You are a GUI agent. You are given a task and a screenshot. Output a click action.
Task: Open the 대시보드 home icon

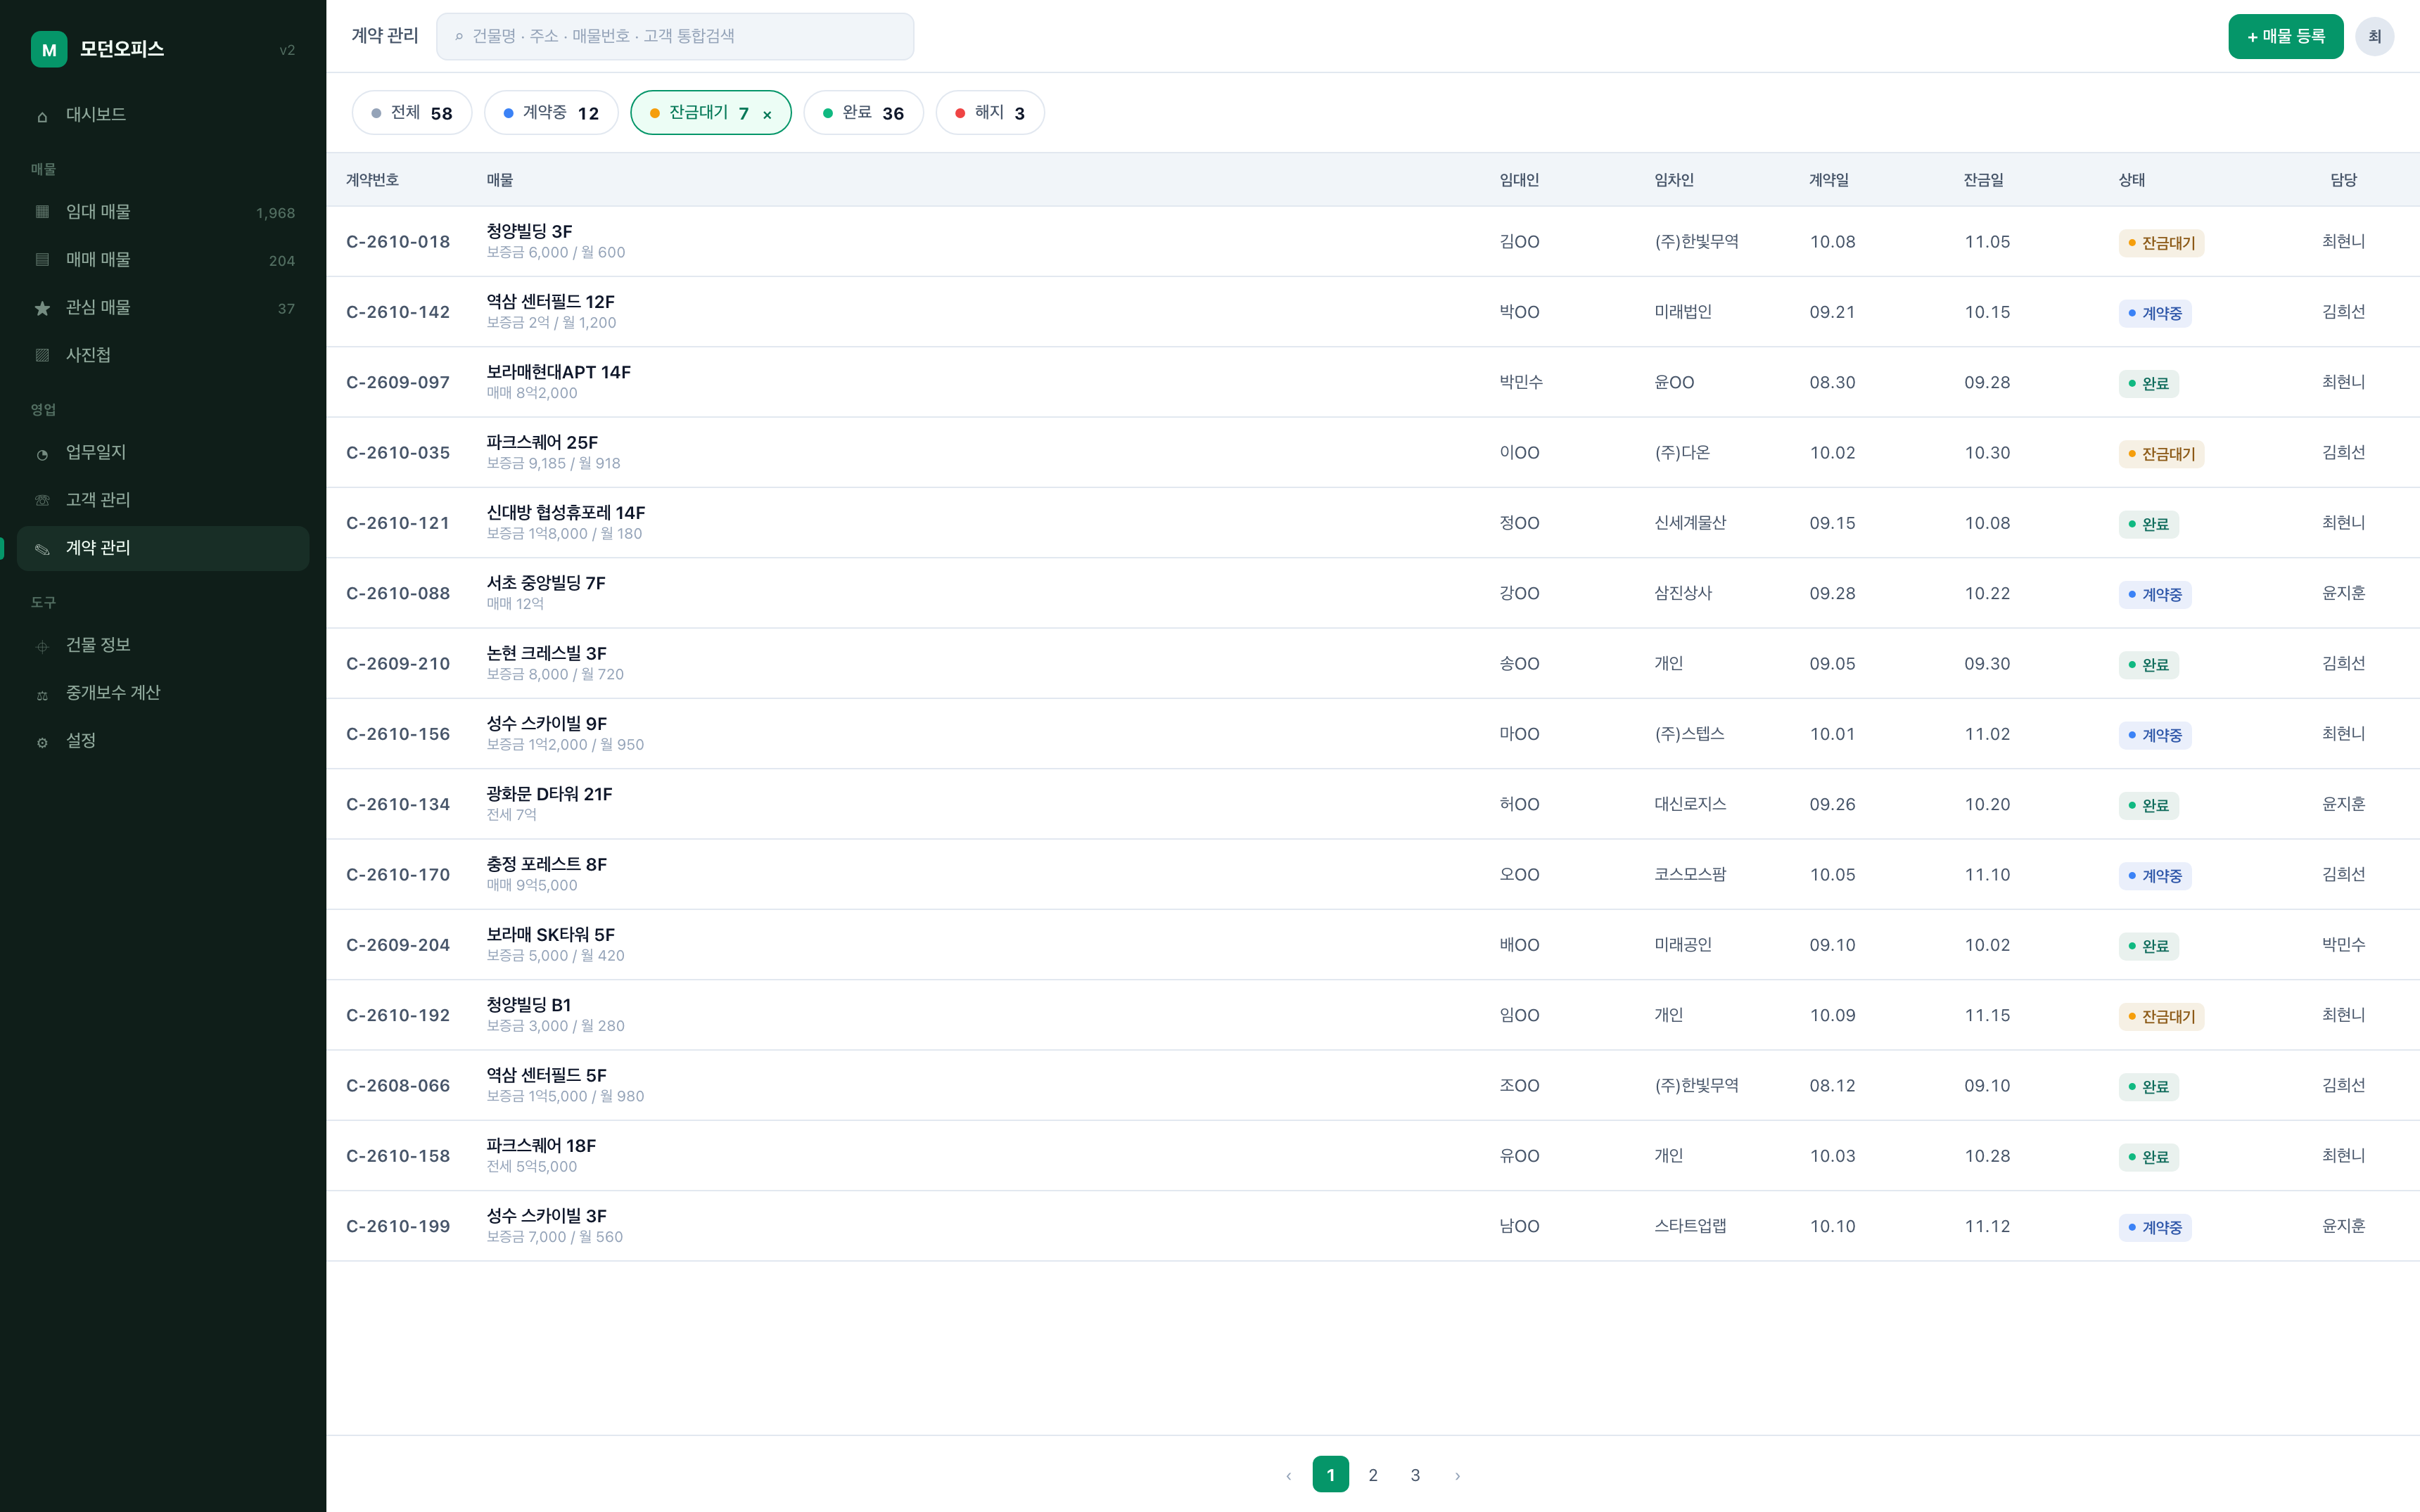[x=42, y=116]
